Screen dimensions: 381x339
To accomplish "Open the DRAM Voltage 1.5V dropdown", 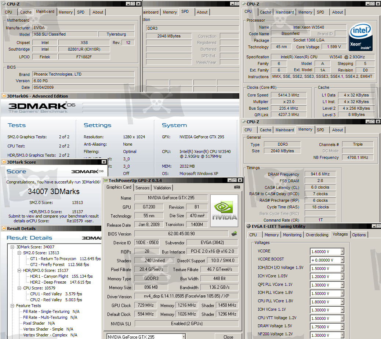I will pos(342,327).
